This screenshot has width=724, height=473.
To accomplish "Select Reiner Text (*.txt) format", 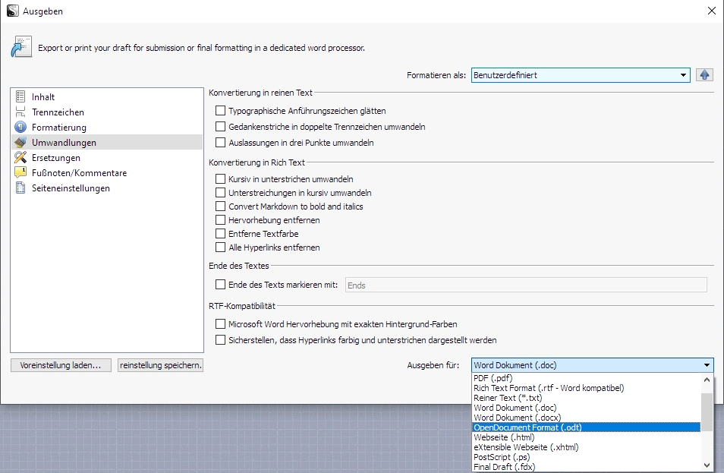I will point(587,398).
